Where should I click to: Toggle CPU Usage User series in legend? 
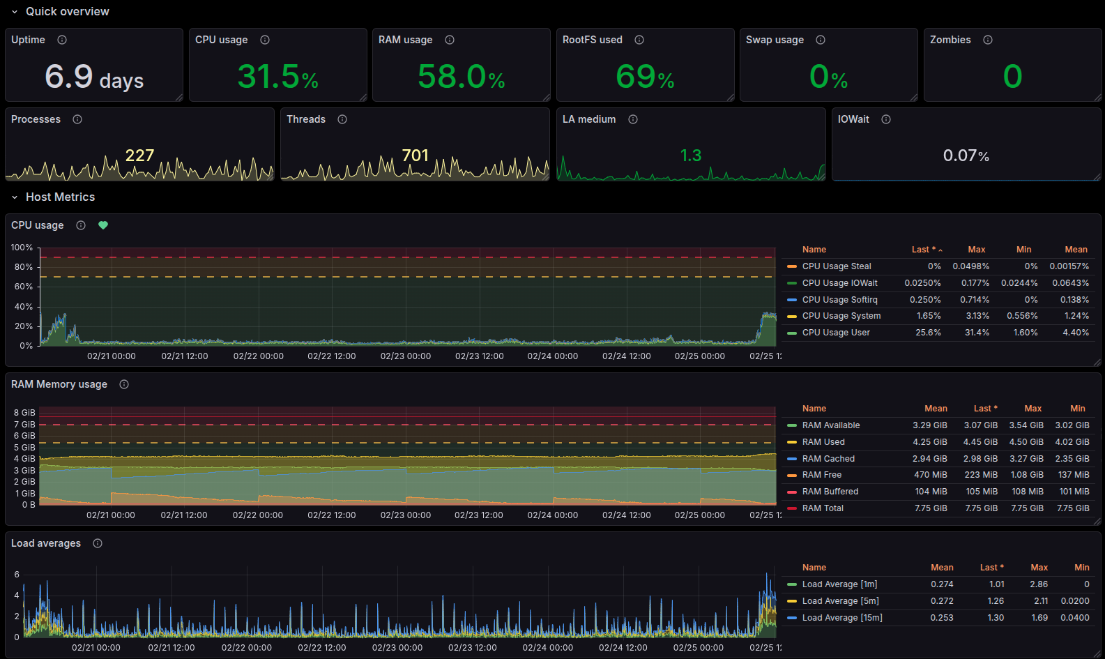(x=836, y=333)
